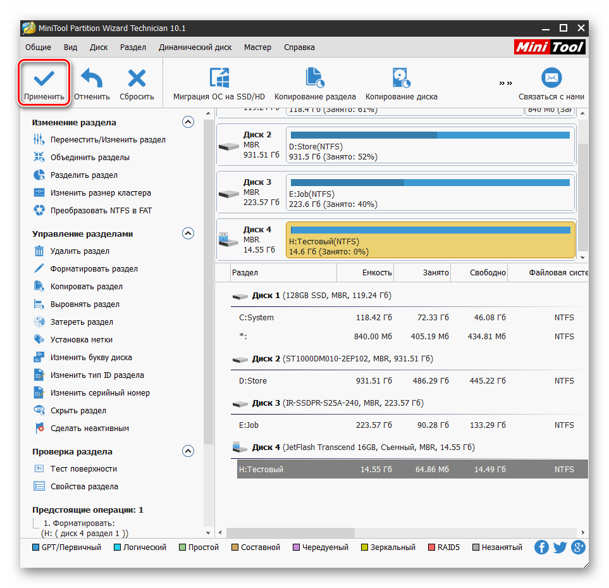Click the Сбросить X icon

click(137, 78)
